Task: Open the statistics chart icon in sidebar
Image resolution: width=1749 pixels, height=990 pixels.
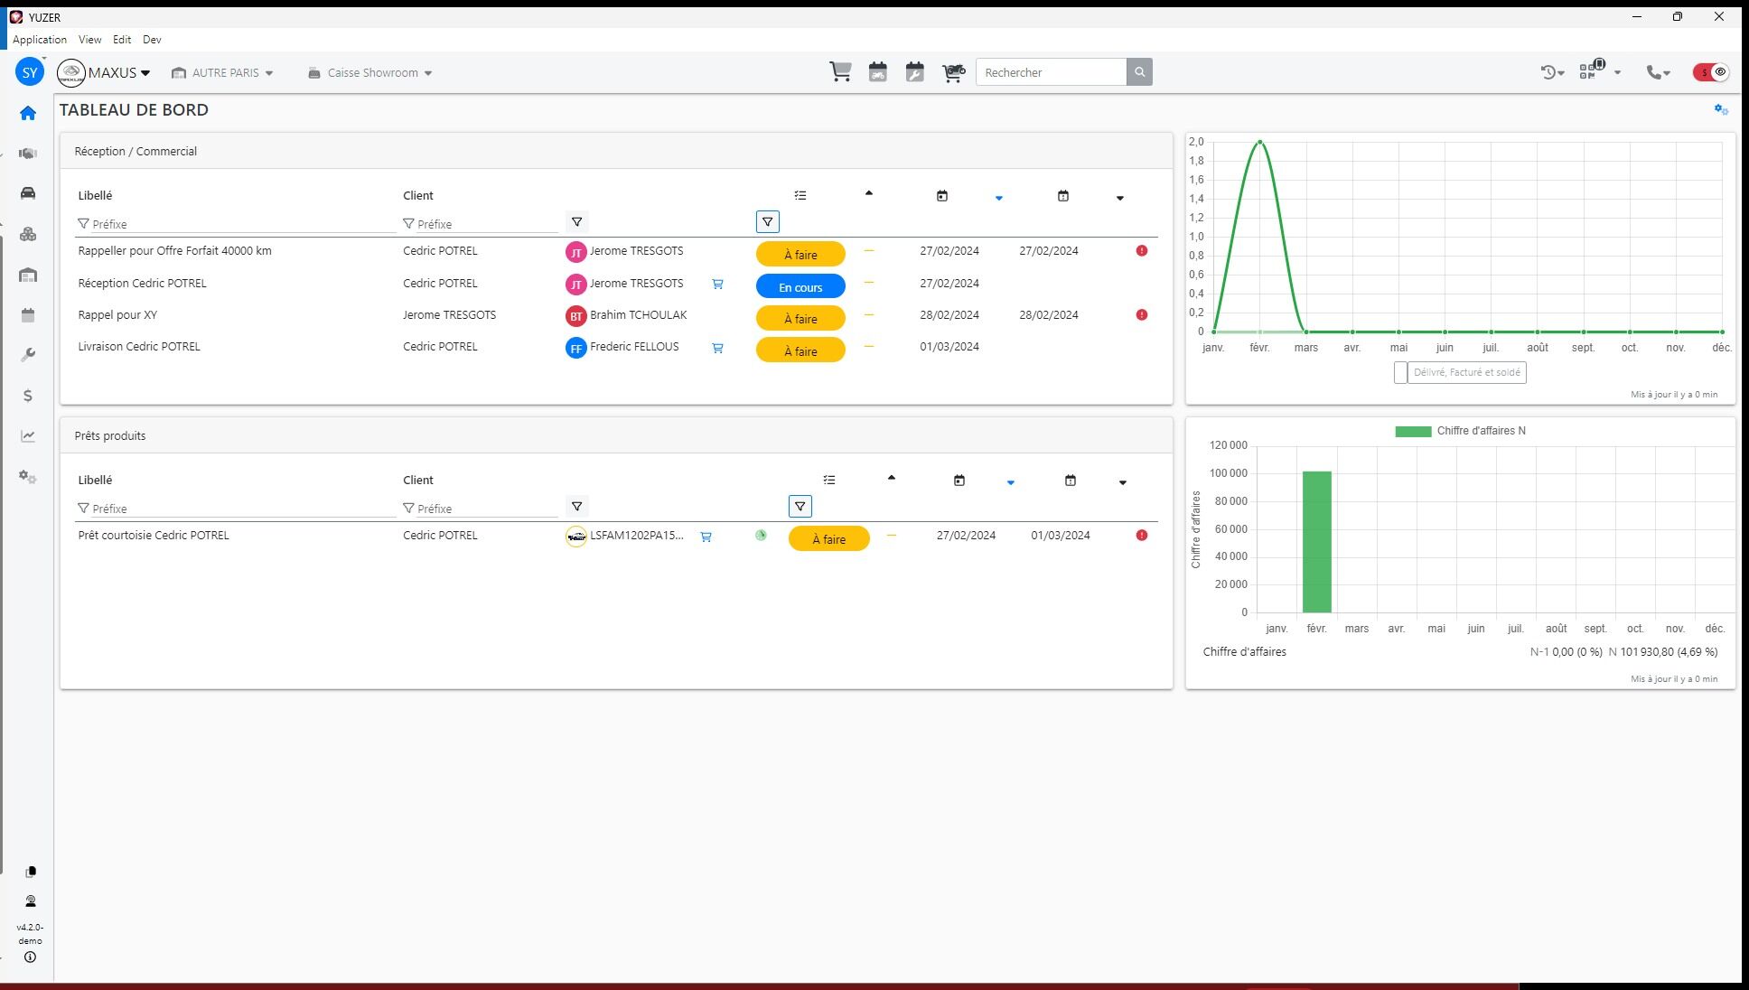Action: coord(28,436)
